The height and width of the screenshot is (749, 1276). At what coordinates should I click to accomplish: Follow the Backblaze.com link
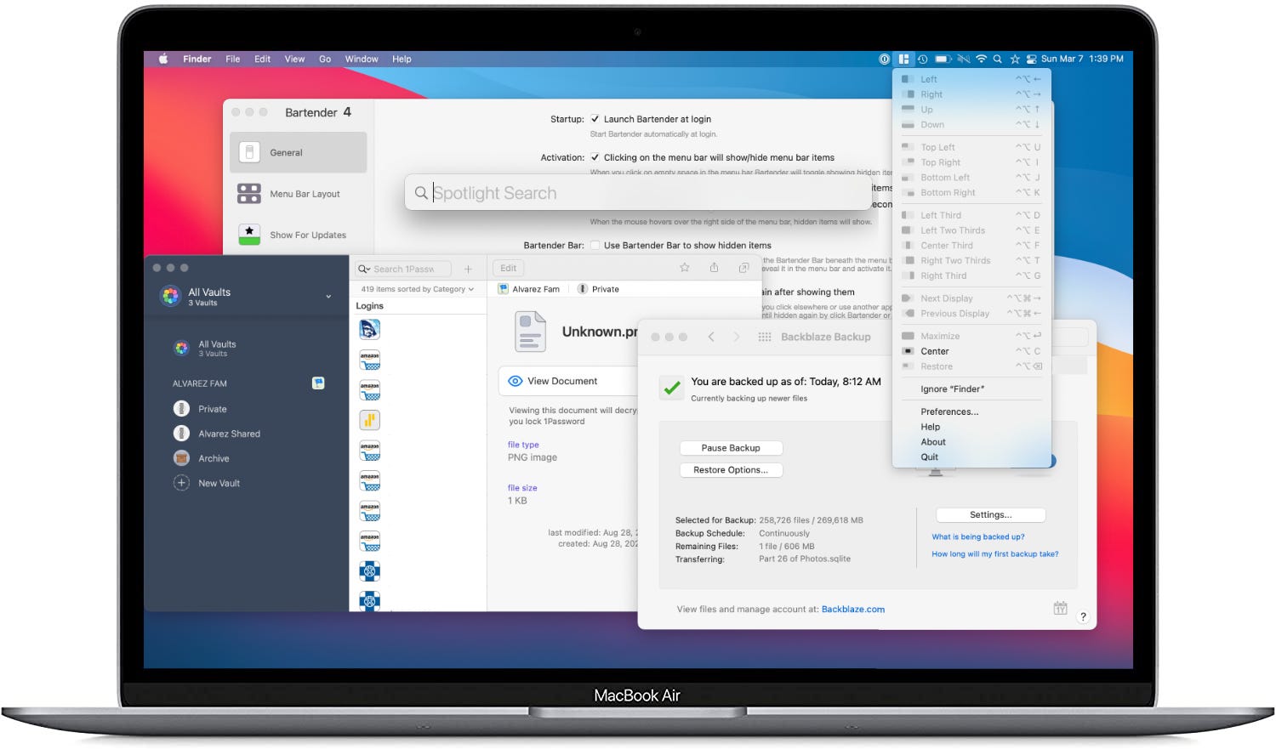click(853, 610)
